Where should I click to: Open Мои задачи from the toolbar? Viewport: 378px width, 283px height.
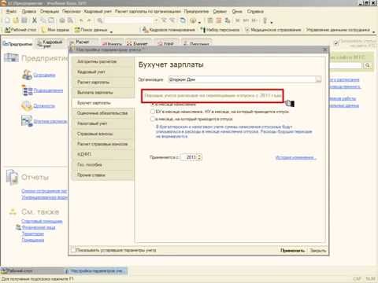[x=55, y=30]
